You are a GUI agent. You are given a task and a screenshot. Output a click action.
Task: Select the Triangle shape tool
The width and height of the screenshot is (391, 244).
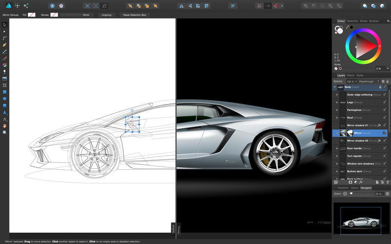pyautogui.click(x=4, y=112)
